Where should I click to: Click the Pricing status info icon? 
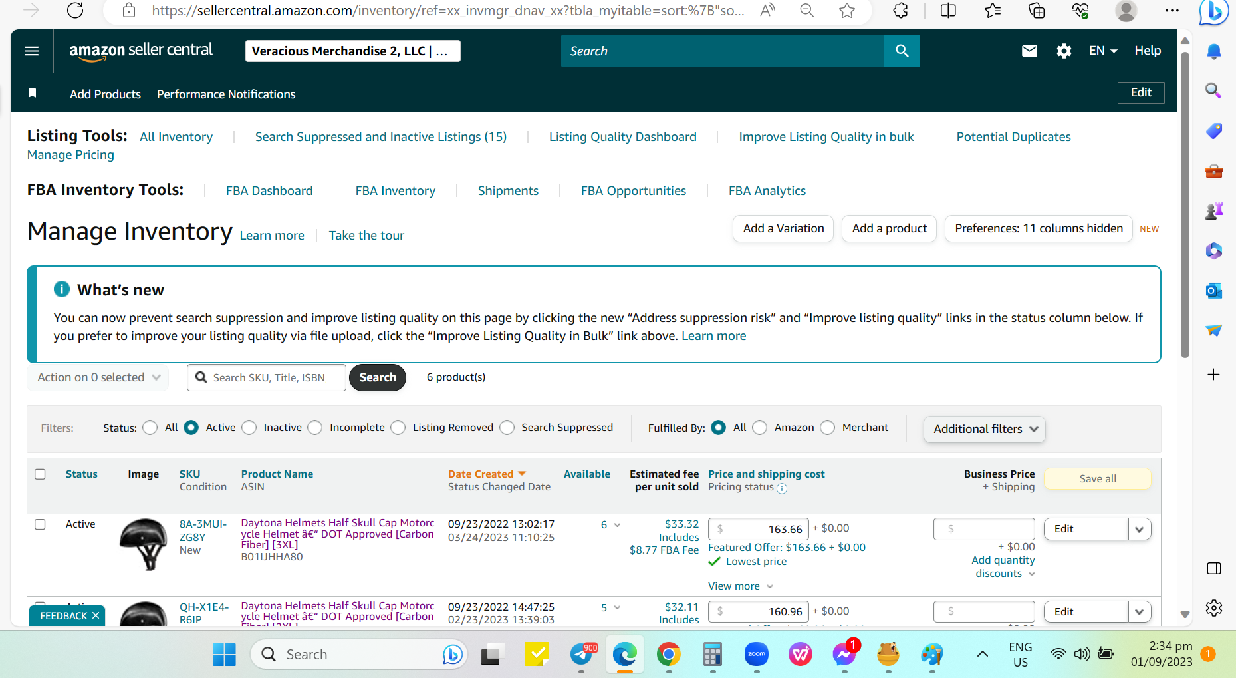(x=782, y=488)
